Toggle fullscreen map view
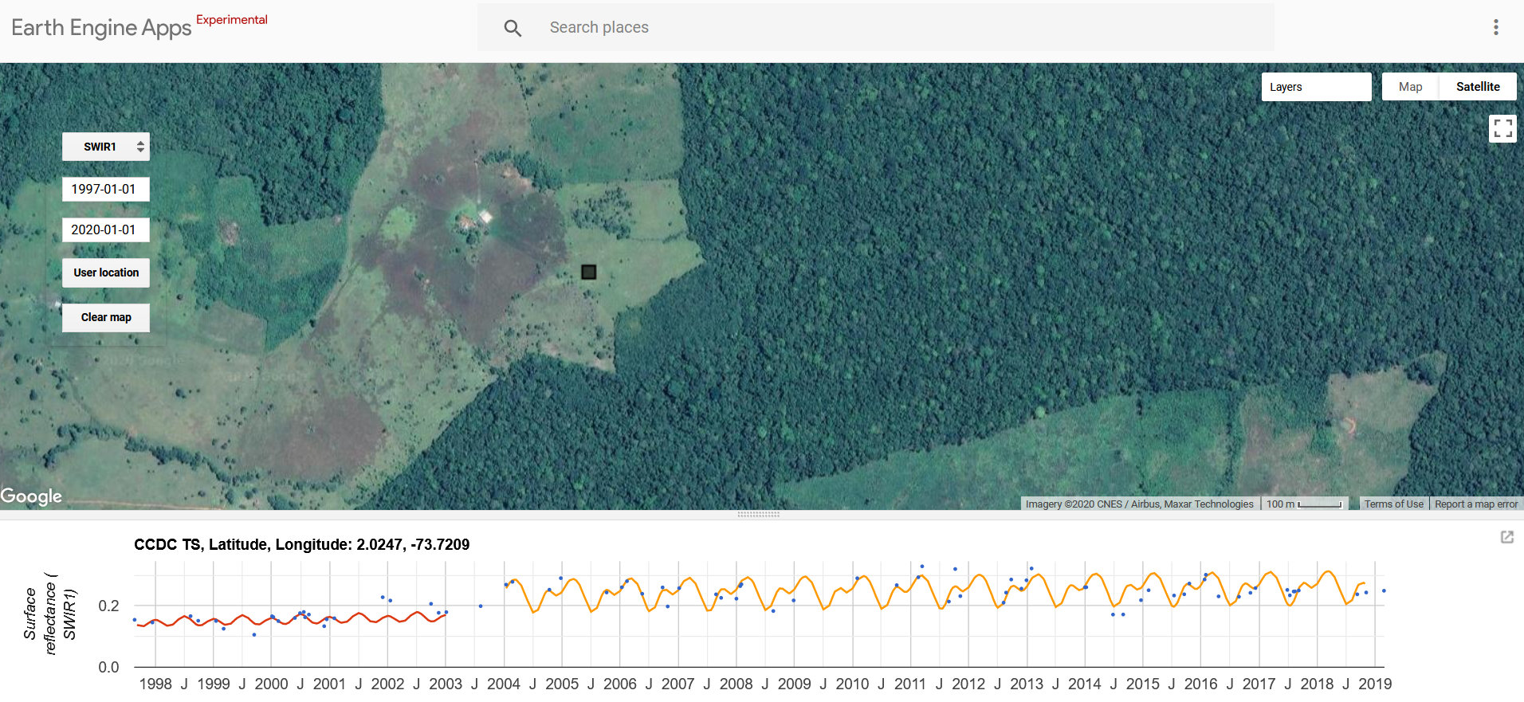1524x702 pixels. click(1502, 128)
